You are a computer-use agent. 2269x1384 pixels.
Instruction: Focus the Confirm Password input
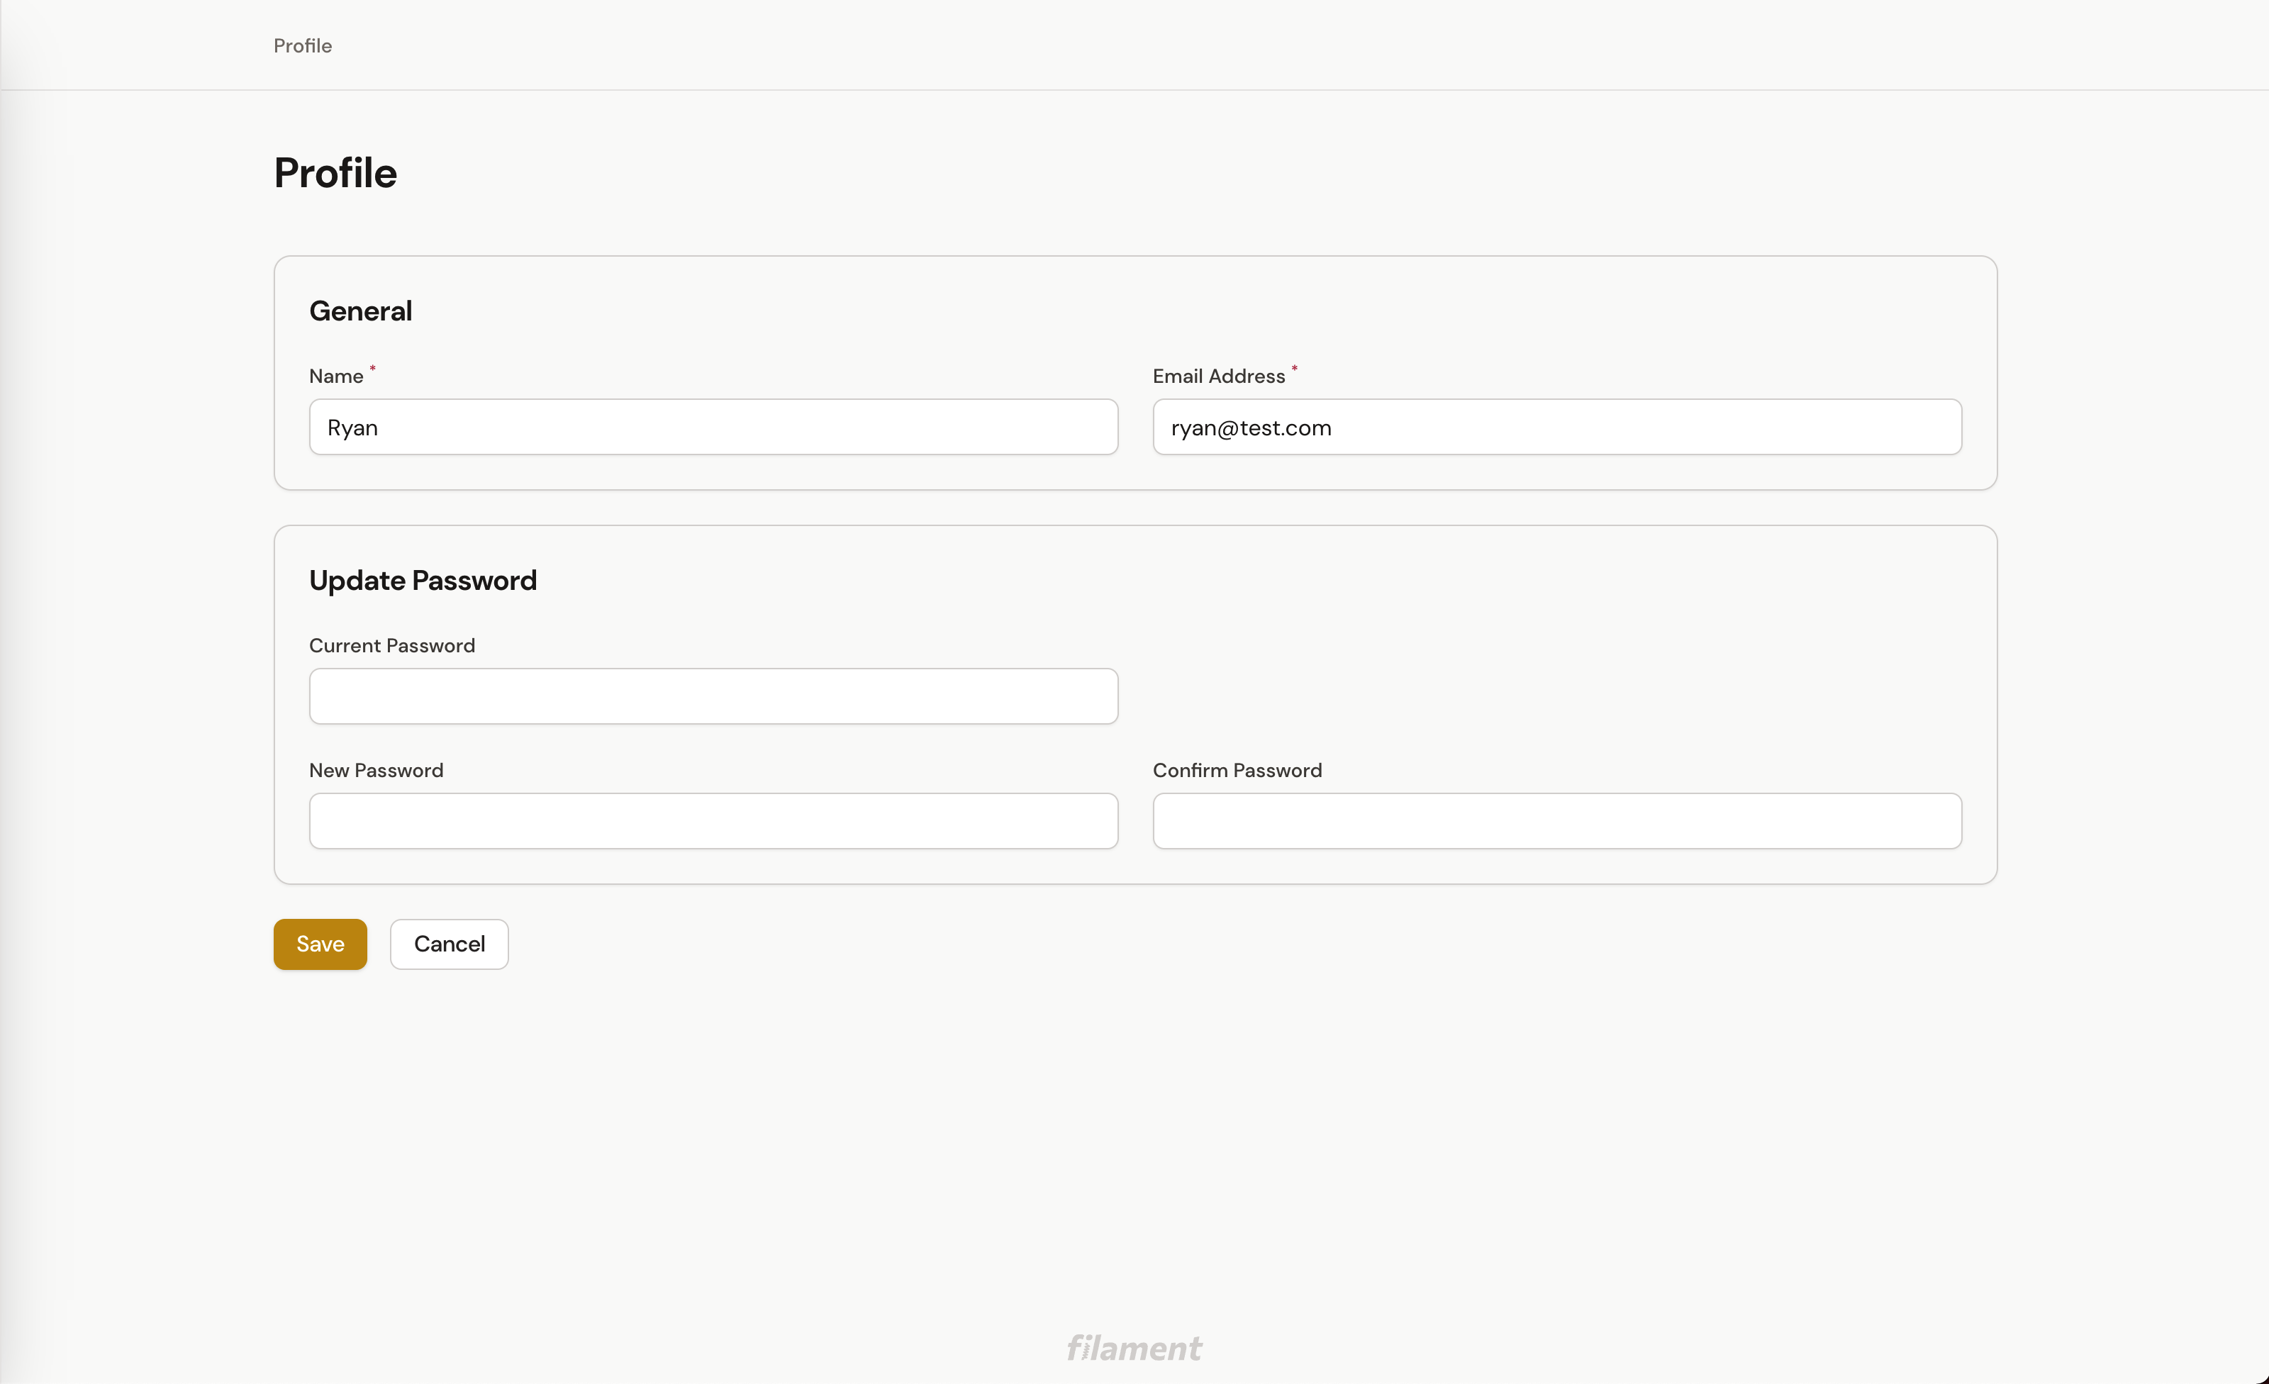point(1556,821)
